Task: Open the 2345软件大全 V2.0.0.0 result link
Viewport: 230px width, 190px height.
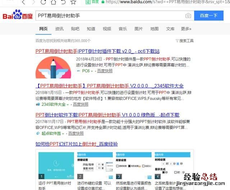Action: click(110, 86)
